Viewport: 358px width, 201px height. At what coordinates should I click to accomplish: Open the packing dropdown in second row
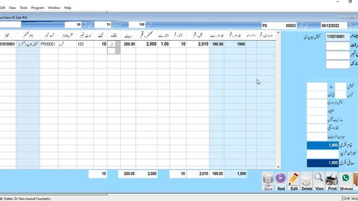click(117, 51)
